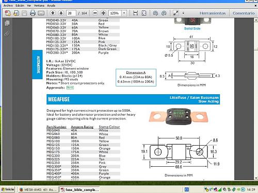This screenshot has height=193, width=258.
Task: Expand the toolbar options arrow next to read mode
Action: click(183, 13)
